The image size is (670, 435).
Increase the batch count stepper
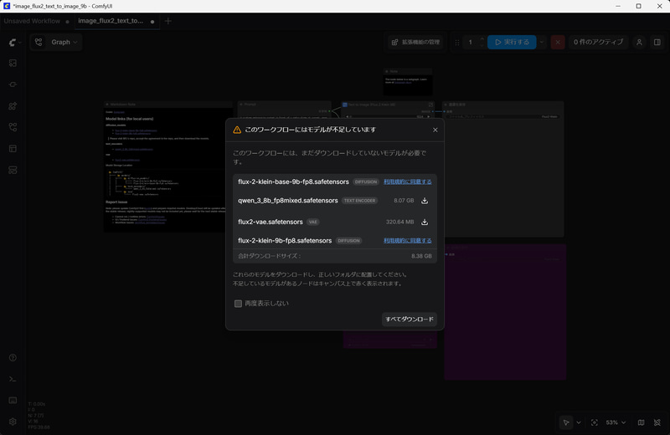[x=482, y=38]
